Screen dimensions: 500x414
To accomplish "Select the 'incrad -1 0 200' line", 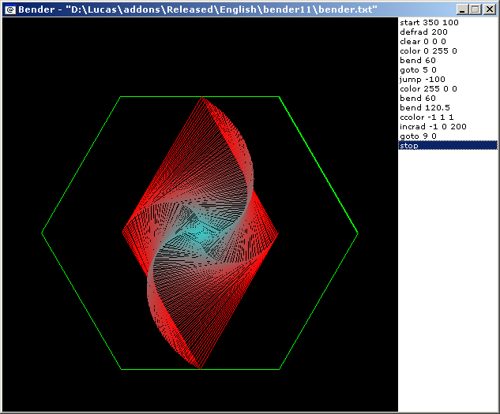I will pyautogui.click(x=448, y=127).
